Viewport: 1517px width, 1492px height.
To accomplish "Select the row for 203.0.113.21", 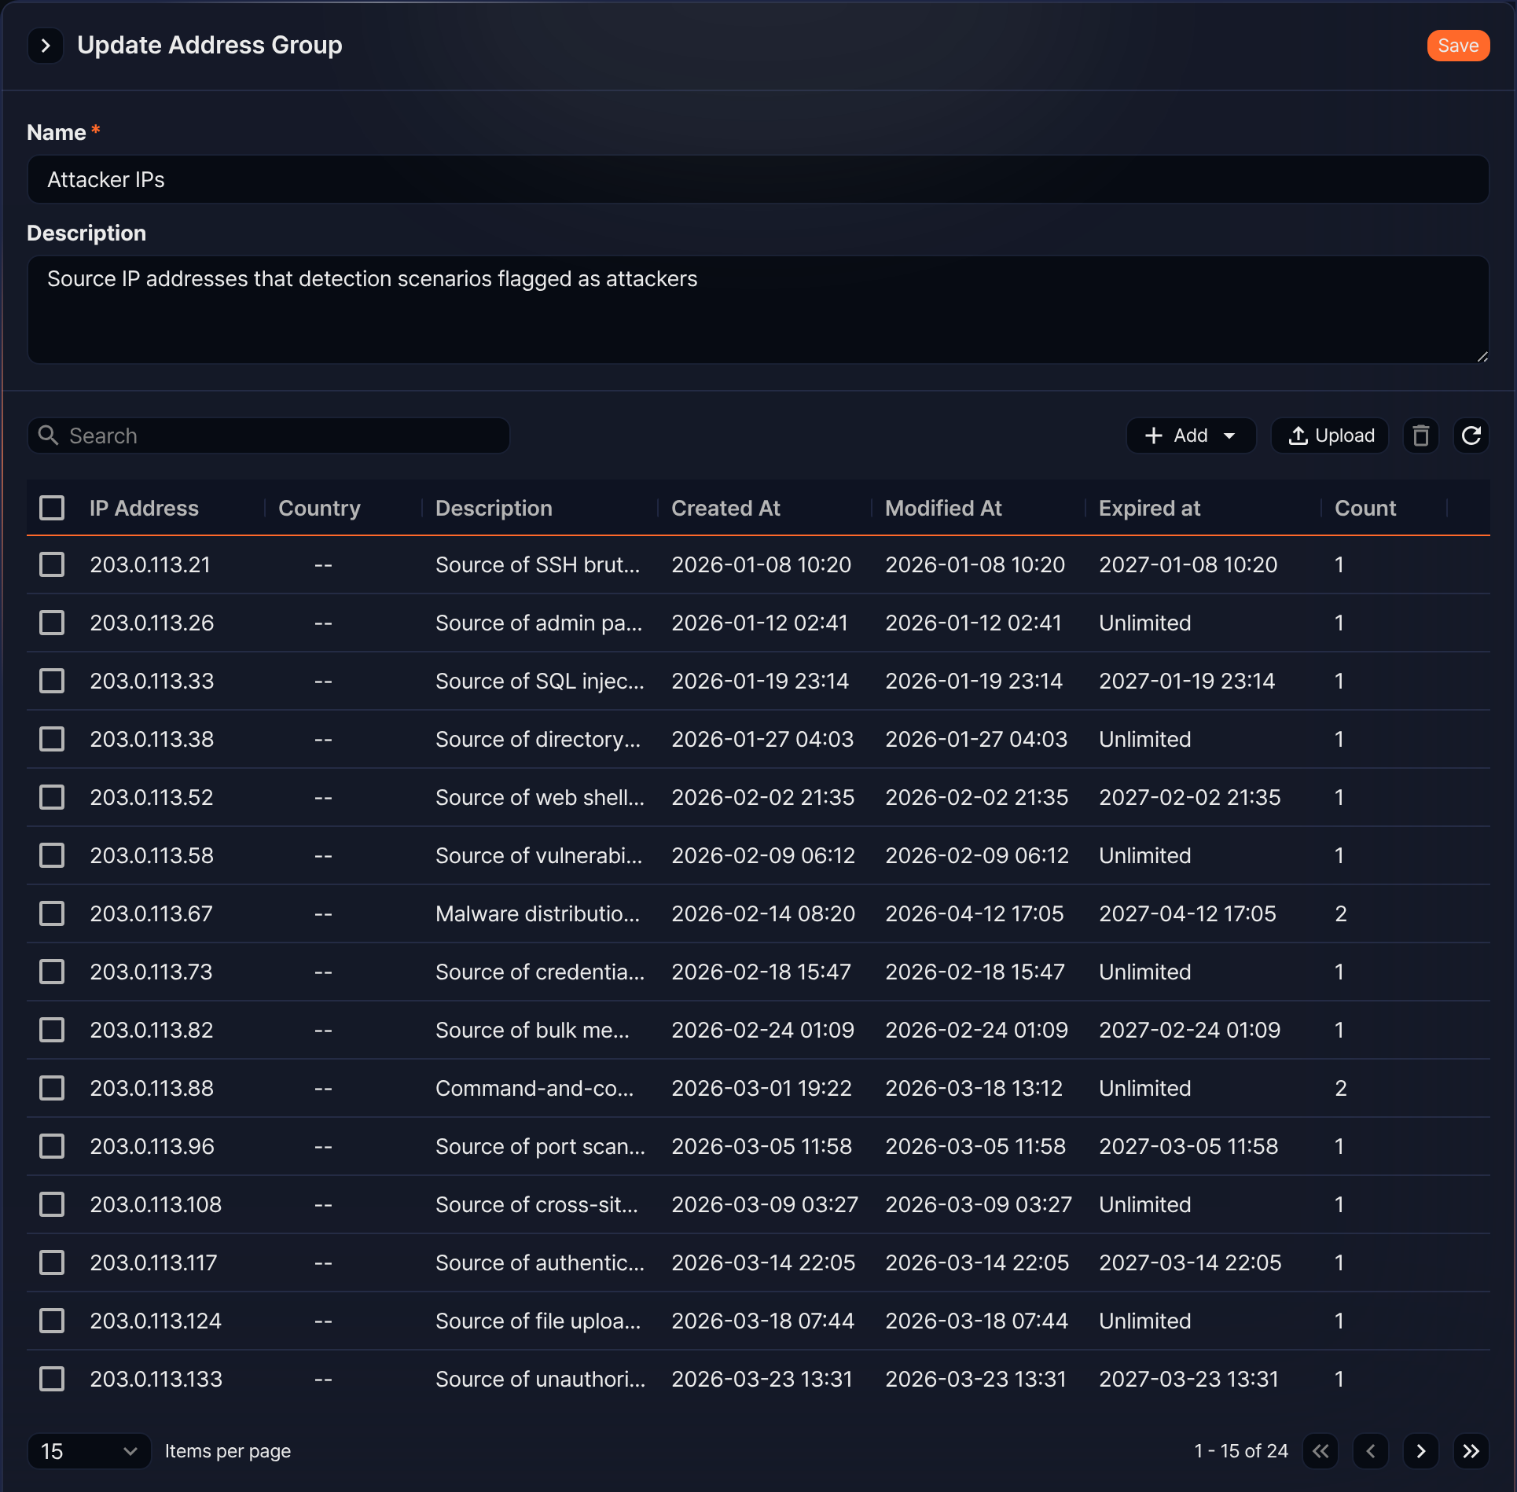I will [52, 564].
